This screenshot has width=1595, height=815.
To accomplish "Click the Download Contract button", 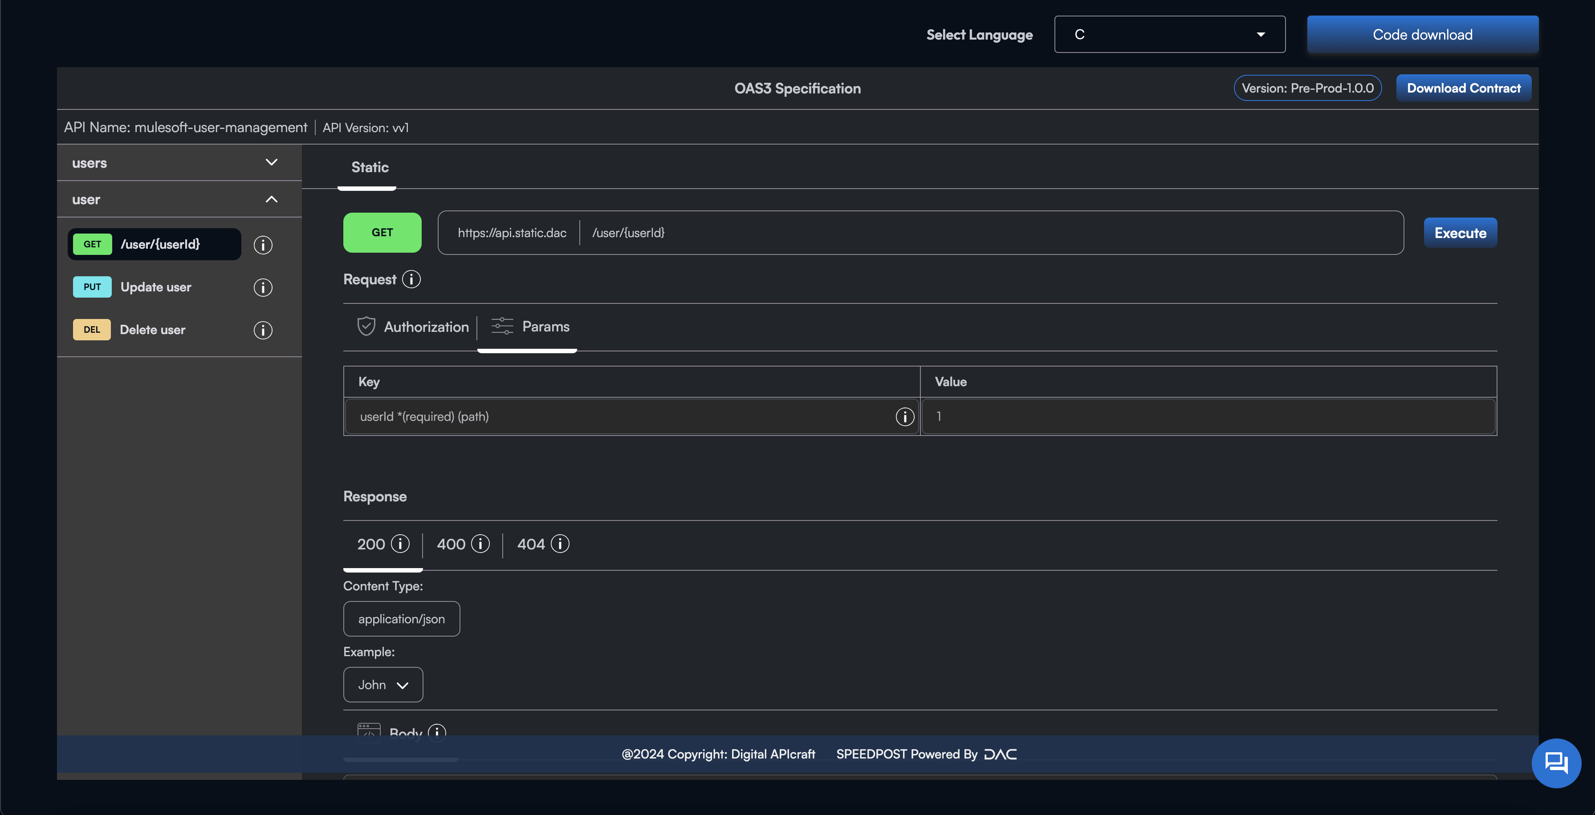I will tap(1464, 88).
